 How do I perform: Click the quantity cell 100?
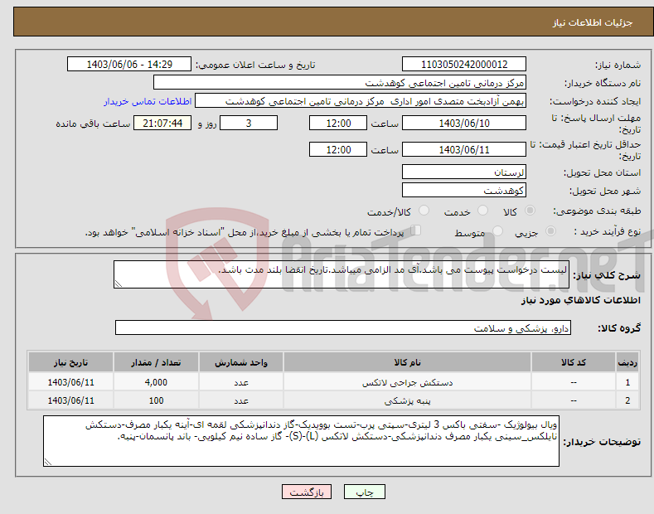[x=156, y=400]
